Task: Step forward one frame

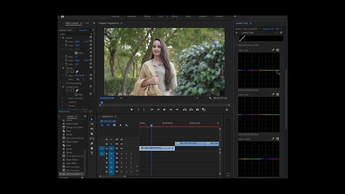Action: click(x=171, y=109)
